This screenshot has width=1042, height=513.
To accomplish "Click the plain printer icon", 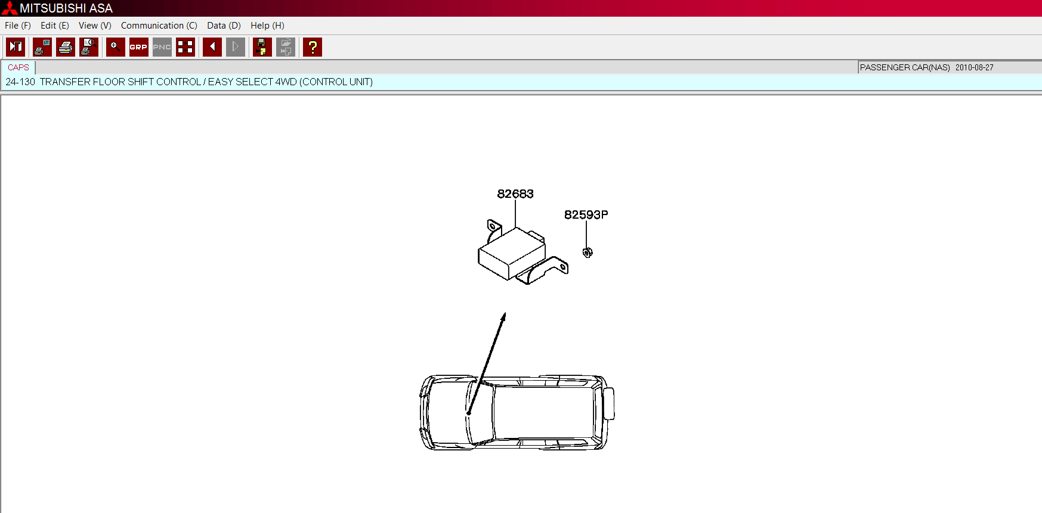I will [66, 47].
